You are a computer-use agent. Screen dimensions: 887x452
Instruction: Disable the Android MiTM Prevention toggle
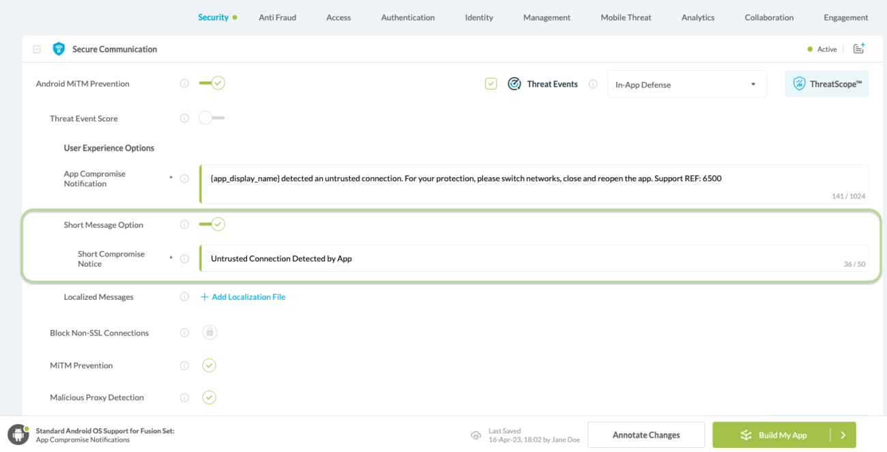click(x=212, y=83)
